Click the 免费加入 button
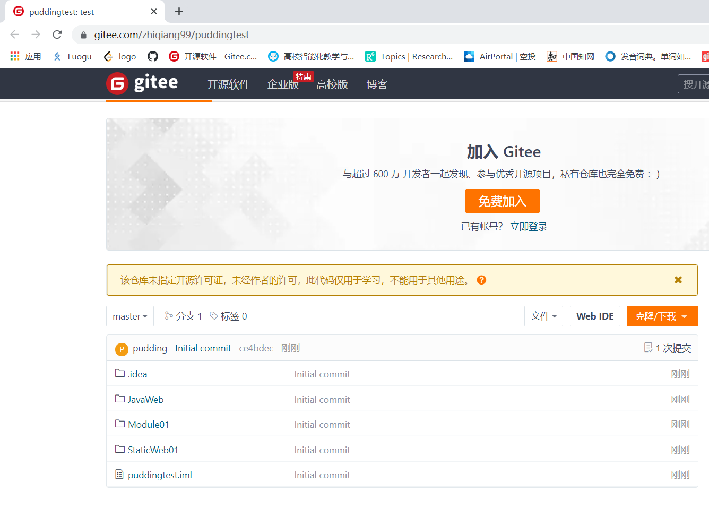709x507 pixels. click(503, 201)
